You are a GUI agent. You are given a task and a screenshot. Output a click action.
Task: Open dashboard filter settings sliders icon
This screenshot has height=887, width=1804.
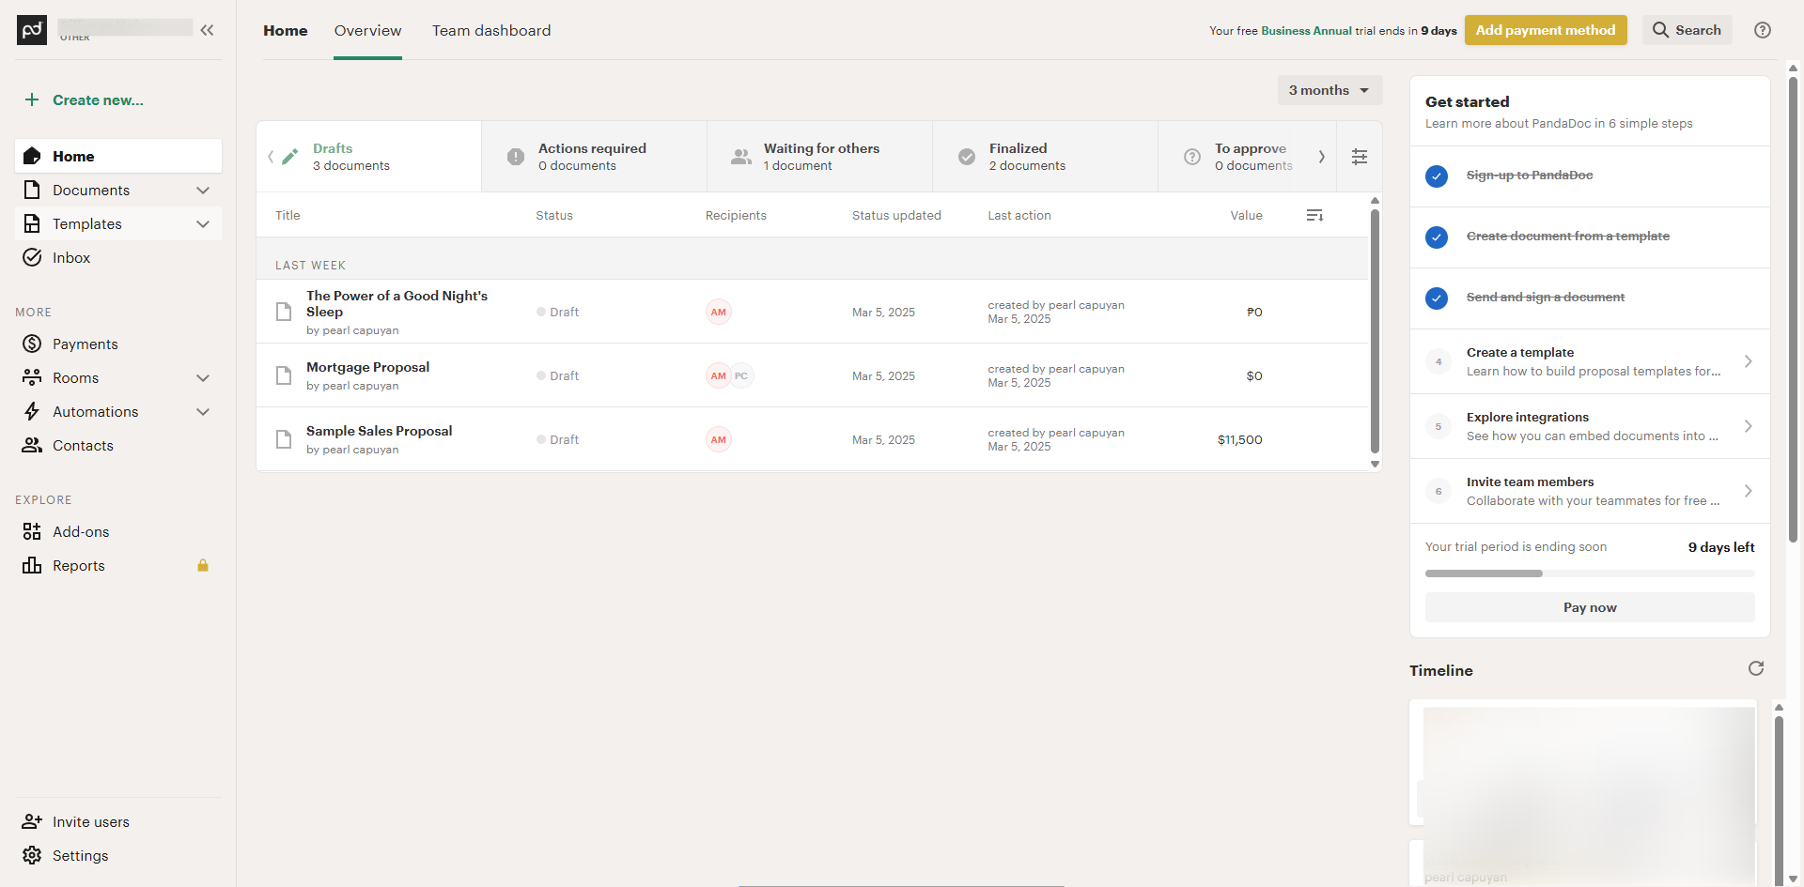tap(1360, 157)
